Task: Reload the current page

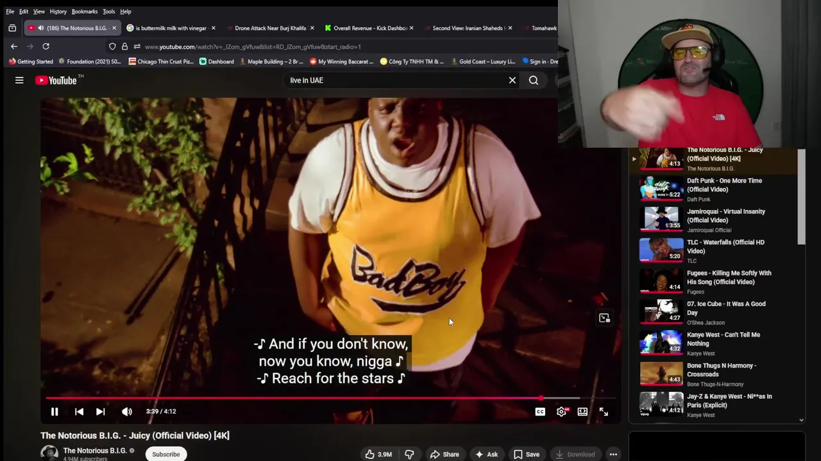Action: [46, 46]
